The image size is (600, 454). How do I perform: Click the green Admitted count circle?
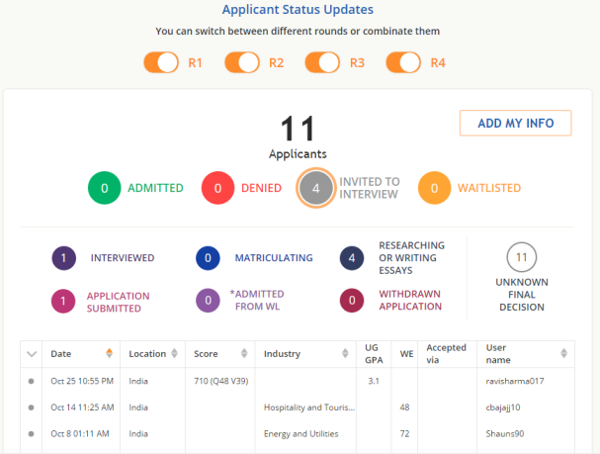(x=104, y=188)
